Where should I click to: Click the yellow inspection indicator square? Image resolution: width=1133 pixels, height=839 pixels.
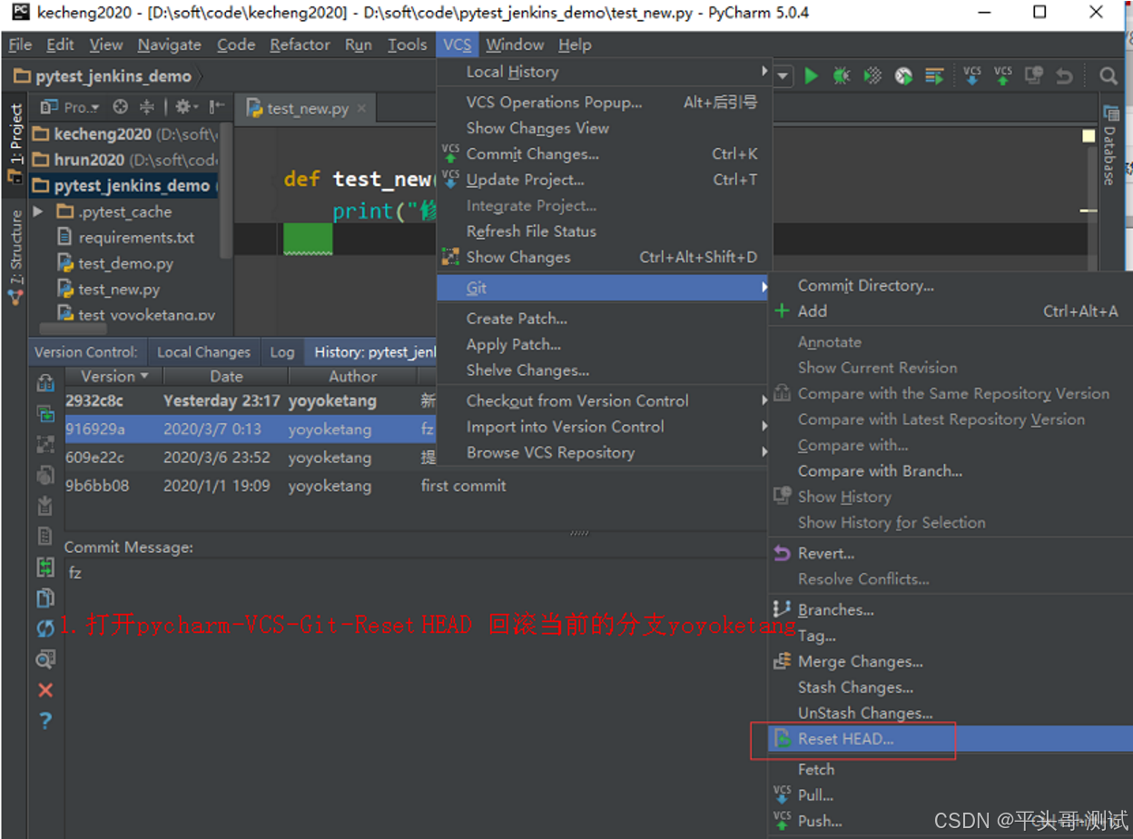coord(1089,136)
